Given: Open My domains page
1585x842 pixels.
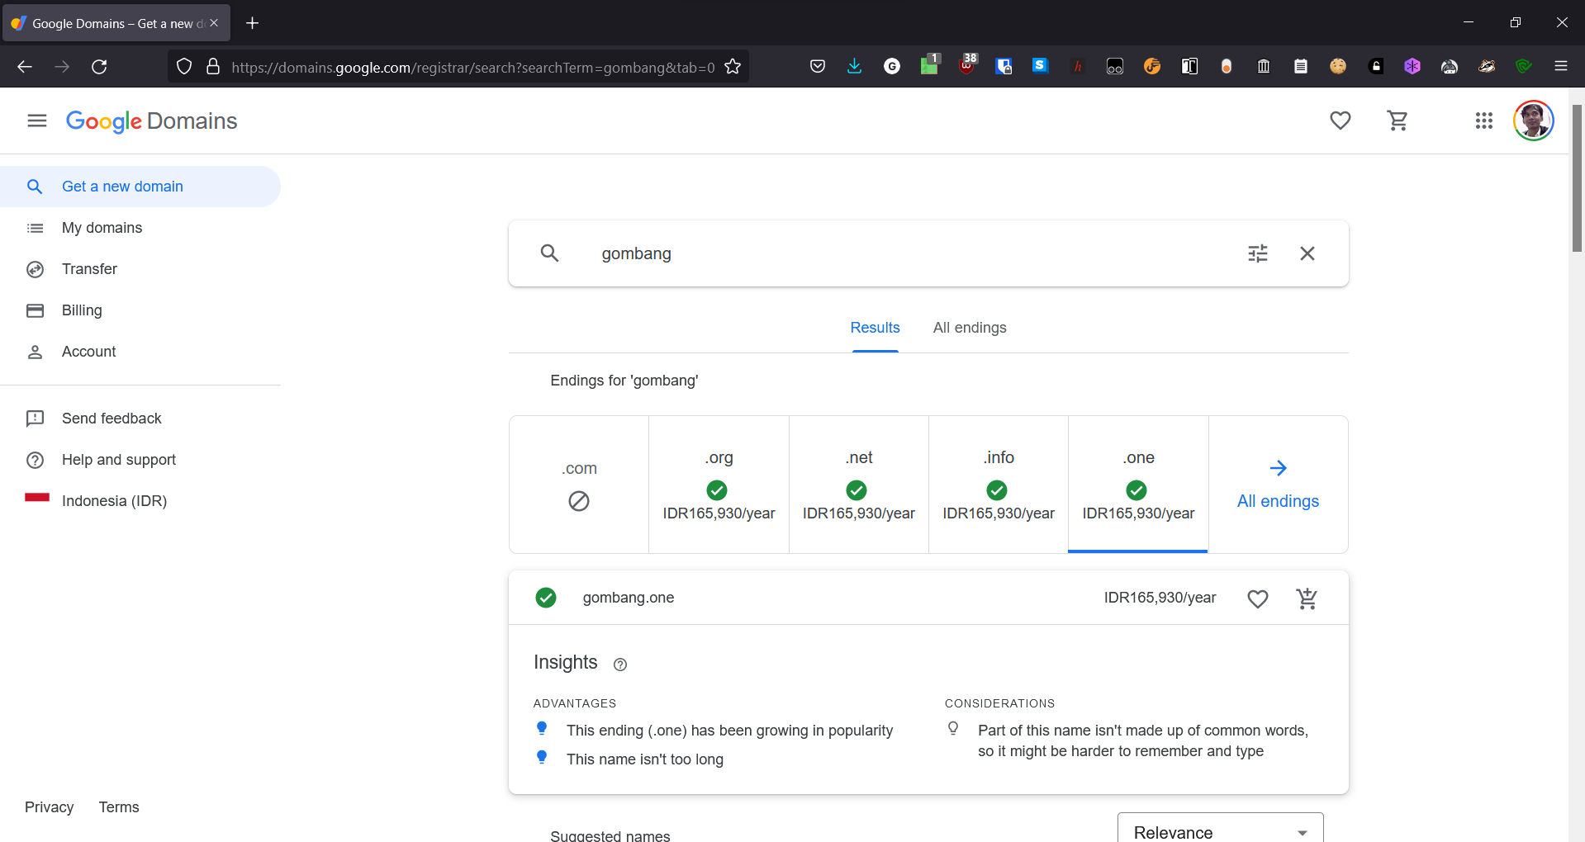Looking at the screenshot, I should coord(140,228).
